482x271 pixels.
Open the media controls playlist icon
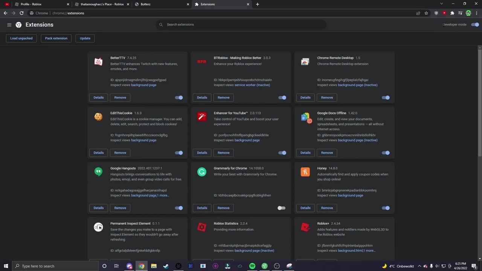460,13
